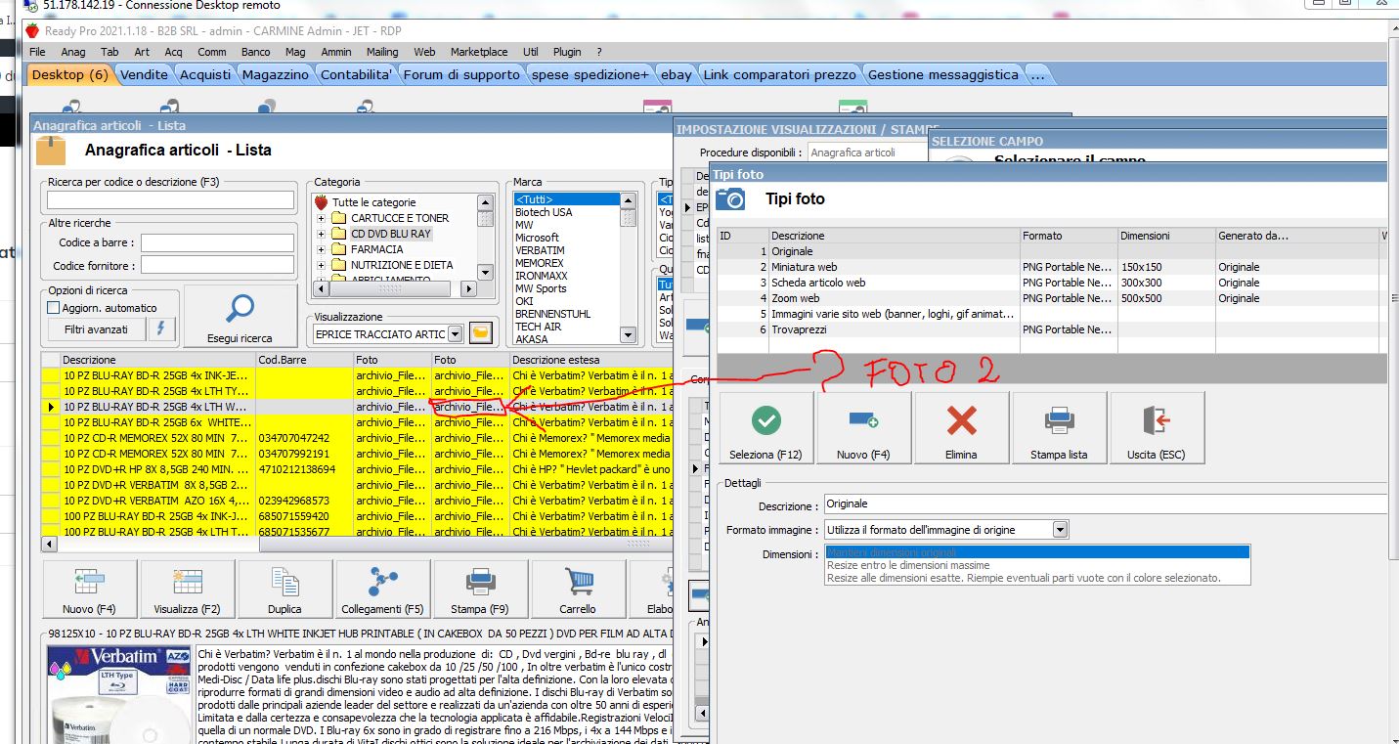Screen dimensions: 1399x744
Task: Click the Codice fornitore field
Action: click(x=217, y=265)
